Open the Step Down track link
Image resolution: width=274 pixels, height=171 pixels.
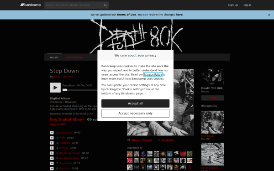click(x=65, y=164)
